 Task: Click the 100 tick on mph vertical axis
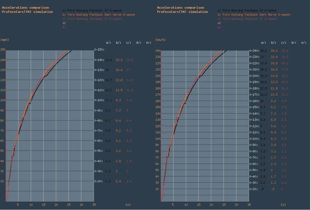[x=3, y=100]
